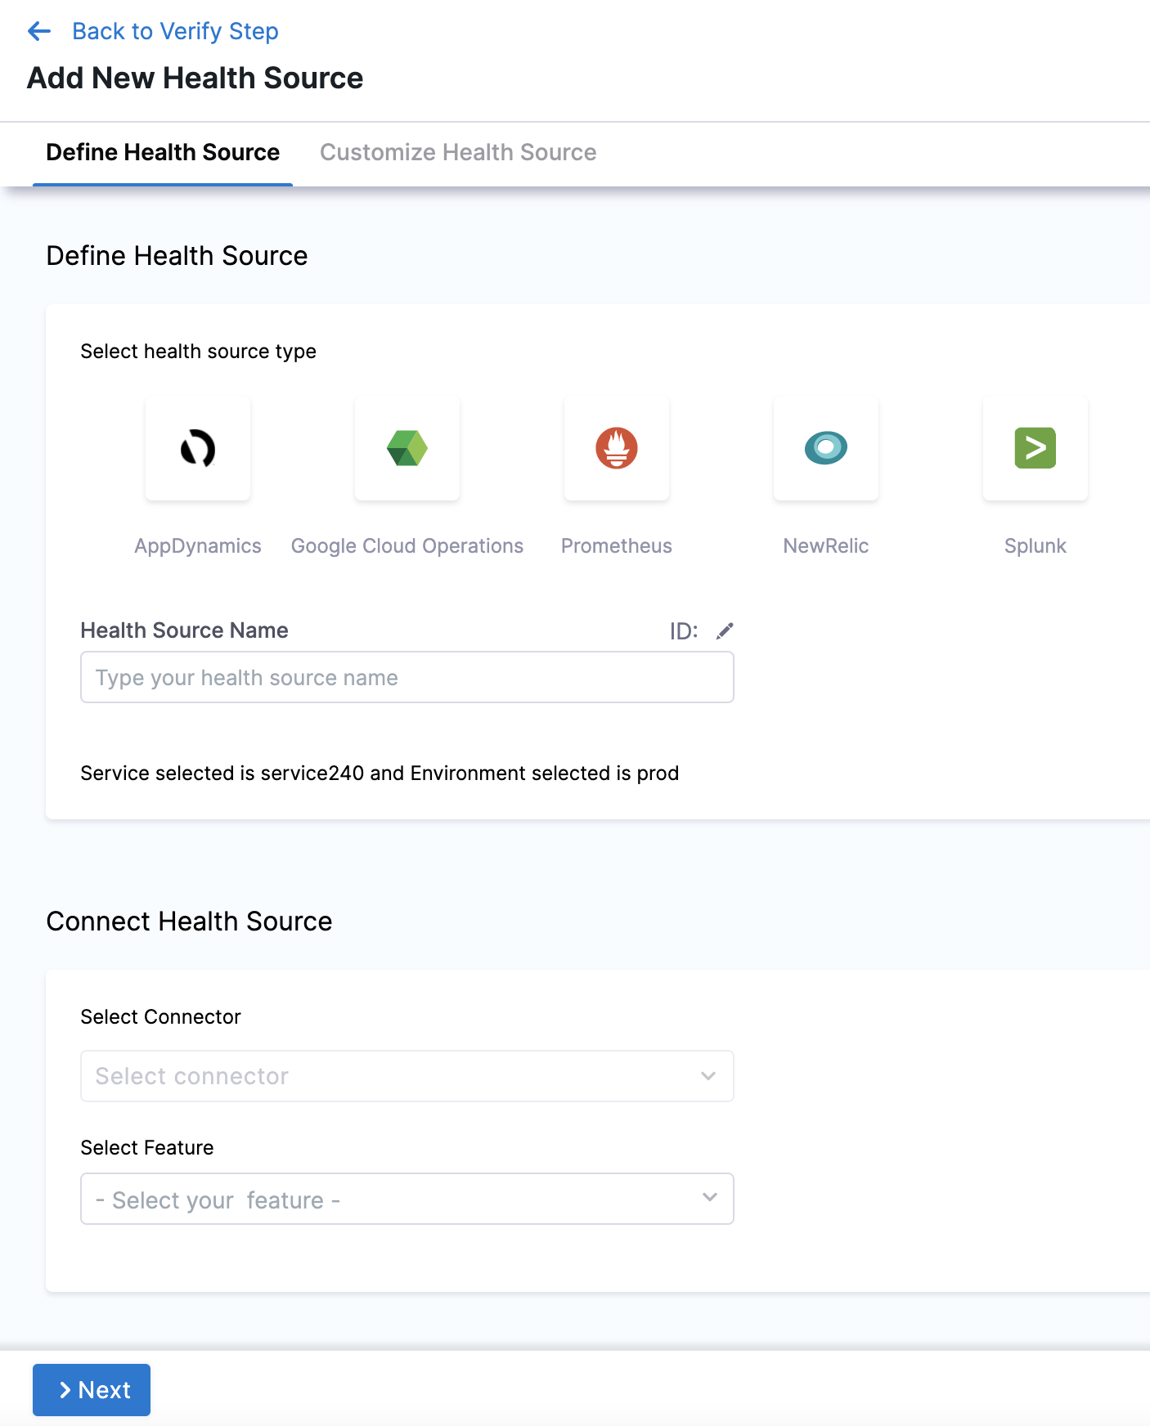Click the chevron icon in Next button

pyautogui.click(x=65, y=1390)
